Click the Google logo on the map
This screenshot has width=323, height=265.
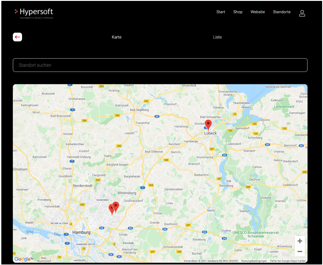(x=22, y=259)
